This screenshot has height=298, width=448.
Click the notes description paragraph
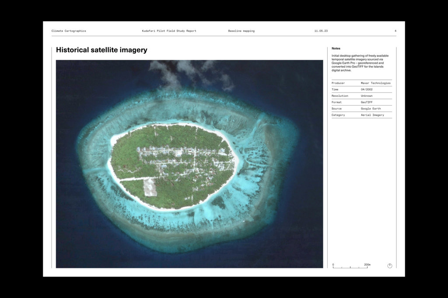pyautogui.click(x=360, y=63)
